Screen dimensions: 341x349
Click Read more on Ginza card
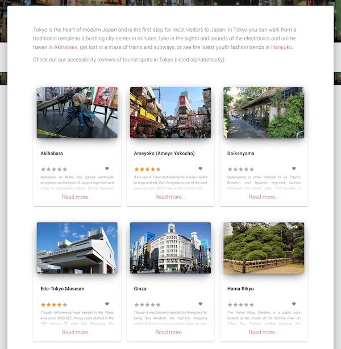click(170, 333)
